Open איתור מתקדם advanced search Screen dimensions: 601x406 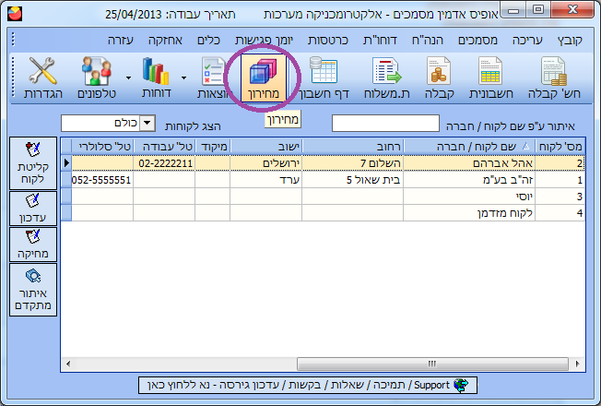(33, 290)
